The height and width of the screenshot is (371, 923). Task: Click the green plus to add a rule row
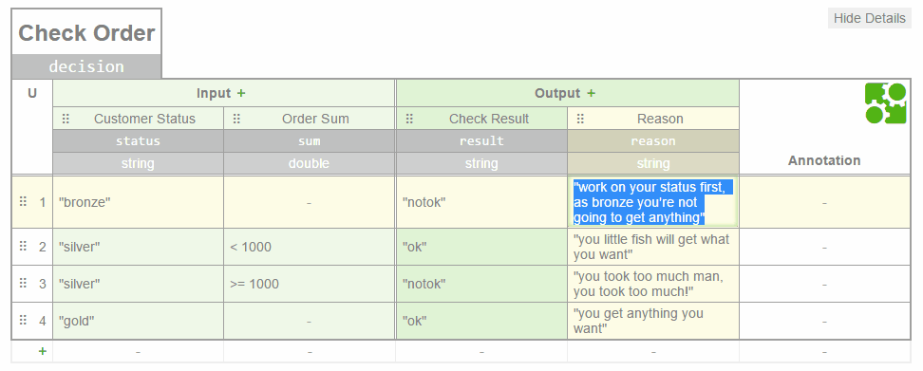tap(43, 352)
